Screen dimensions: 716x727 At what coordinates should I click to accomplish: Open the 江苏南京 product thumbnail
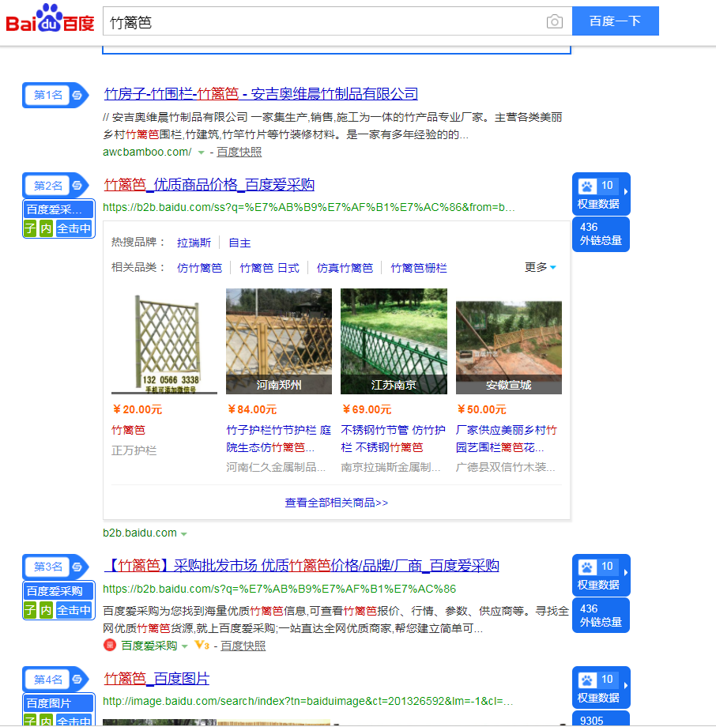[x=394, y=341]
